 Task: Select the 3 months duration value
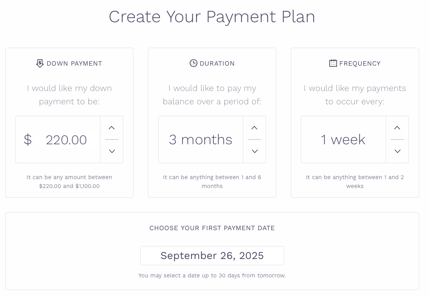[201, 140]
